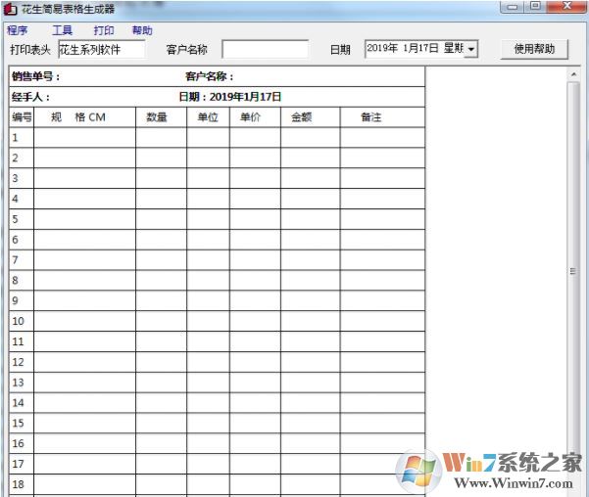This screenshot has width=589, height=497.
Task: Click the 单位 cell in row 3
Action: (x=208, y=178)
